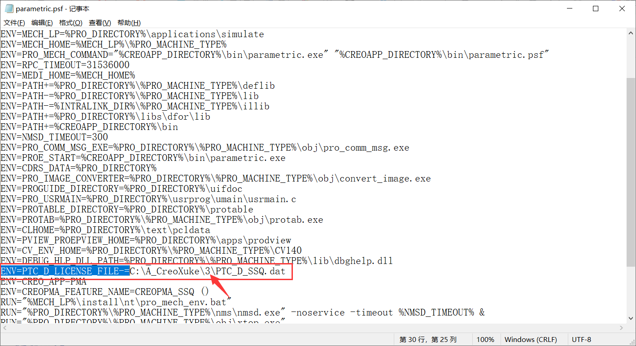Screen dimensions: 636x346
Task: Maximize the Notepad window
Action: click(596, 9)
